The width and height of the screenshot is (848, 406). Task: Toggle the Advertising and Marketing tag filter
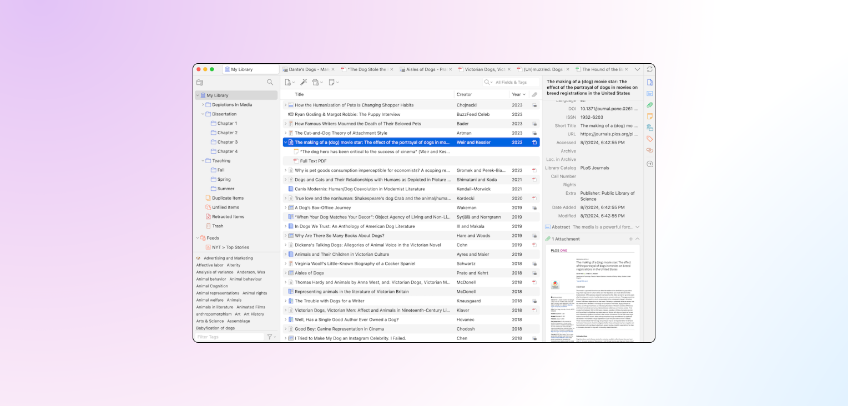click(x=228, y=258)
